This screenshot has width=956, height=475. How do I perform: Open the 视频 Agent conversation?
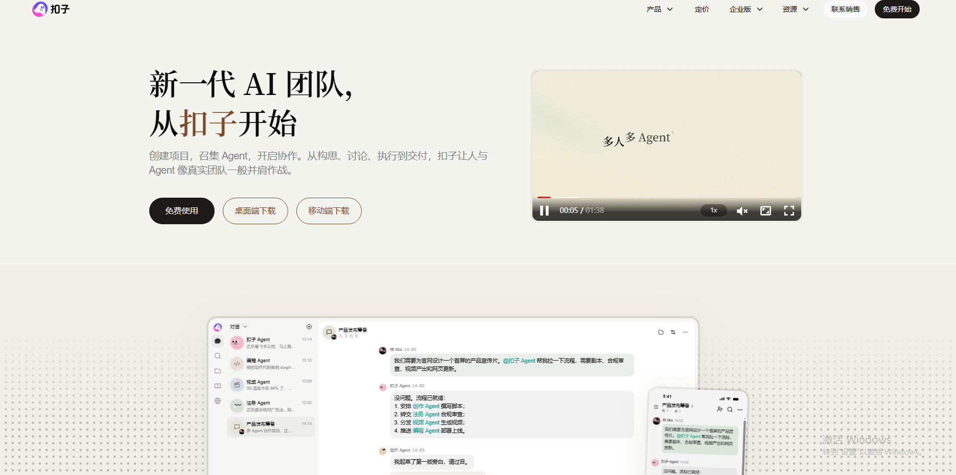coord(271,385)
